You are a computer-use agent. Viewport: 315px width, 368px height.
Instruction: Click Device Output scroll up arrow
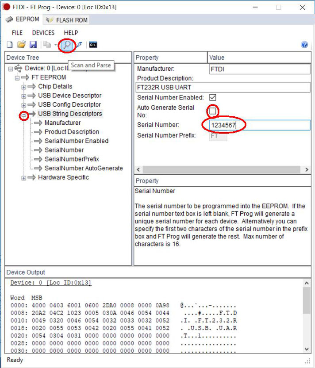(x=307, y=283)
